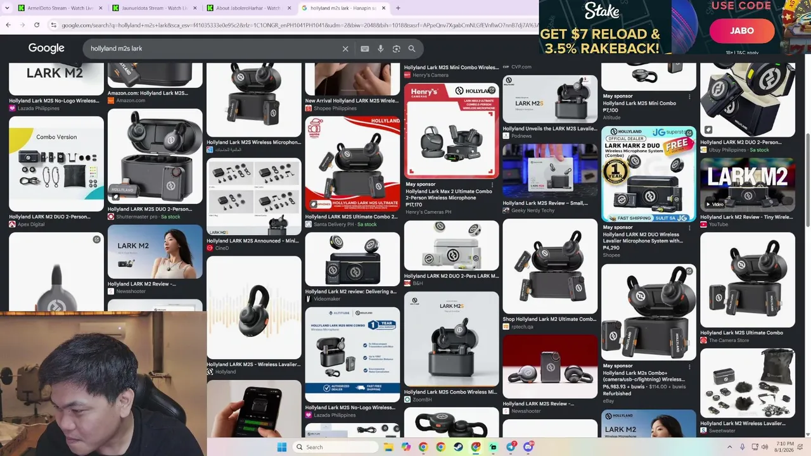Open the CineD LARK M2S Announced result

point(252,241)
